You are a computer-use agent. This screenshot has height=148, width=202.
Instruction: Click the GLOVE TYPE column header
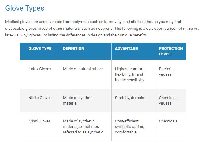point(40,49)
